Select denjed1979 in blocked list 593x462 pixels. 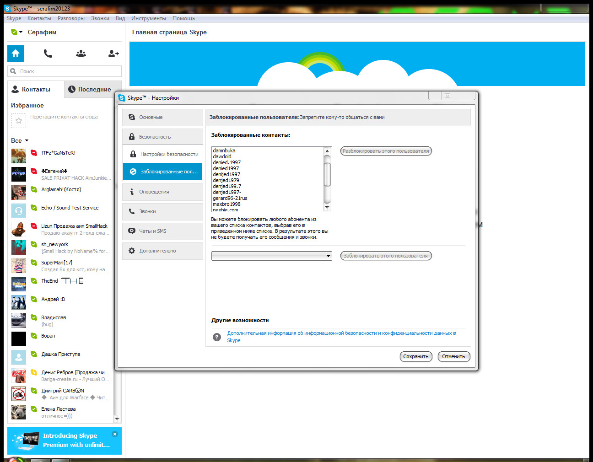click(226, 180)
